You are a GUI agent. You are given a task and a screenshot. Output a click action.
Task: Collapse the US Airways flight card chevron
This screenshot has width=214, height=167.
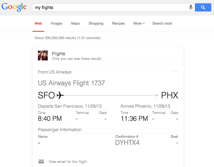(175, 71)
